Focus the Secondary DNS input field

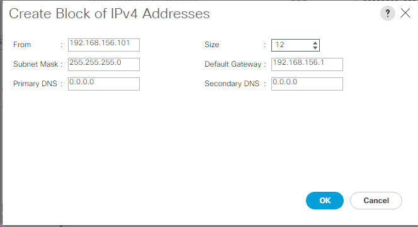[x=307, y=84]
